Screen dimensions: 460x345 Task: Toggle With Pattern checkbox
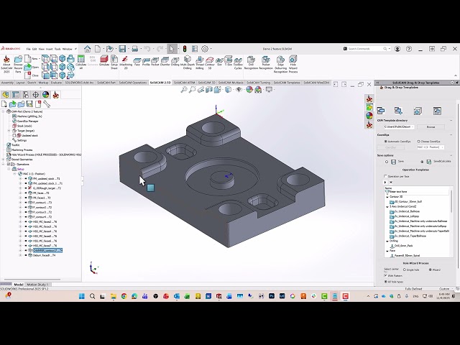click(385, 276)
